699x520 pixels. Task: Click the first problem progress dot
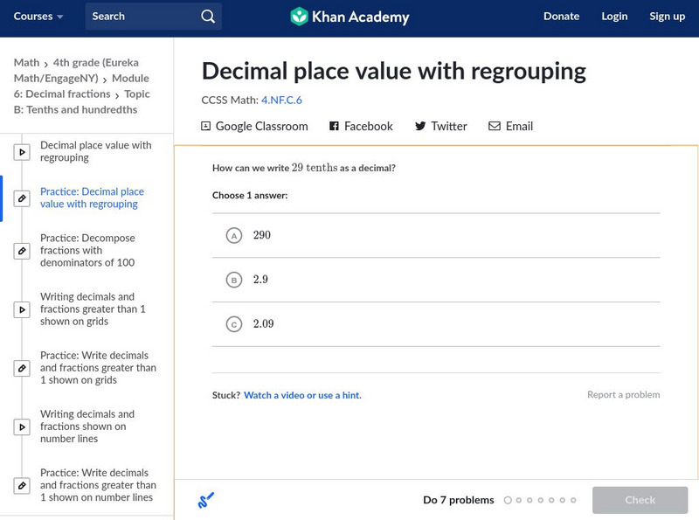(x=508, y=501)
